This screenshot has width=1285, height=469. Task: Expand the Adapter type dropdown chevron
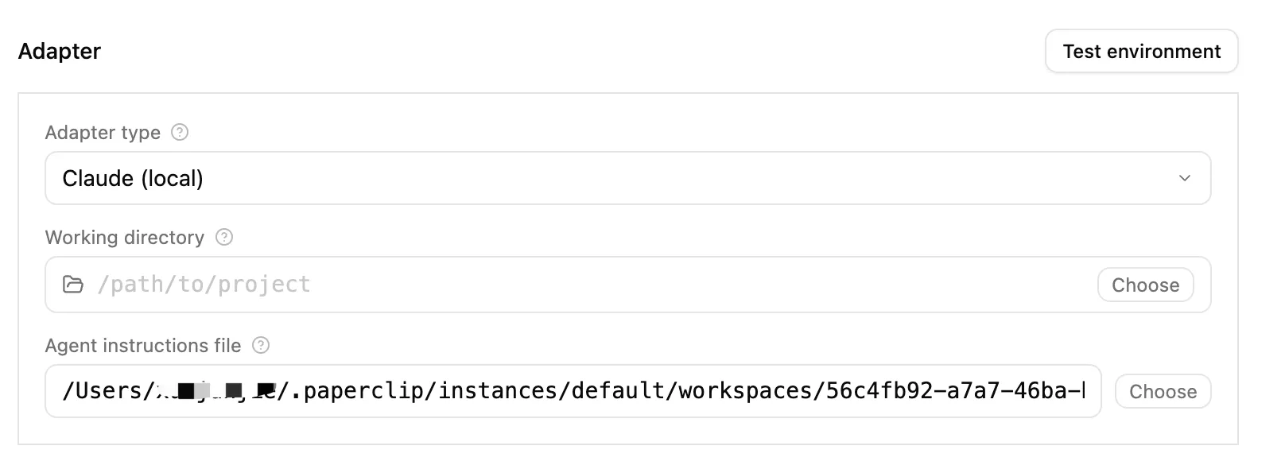(x=1184, y=178)
